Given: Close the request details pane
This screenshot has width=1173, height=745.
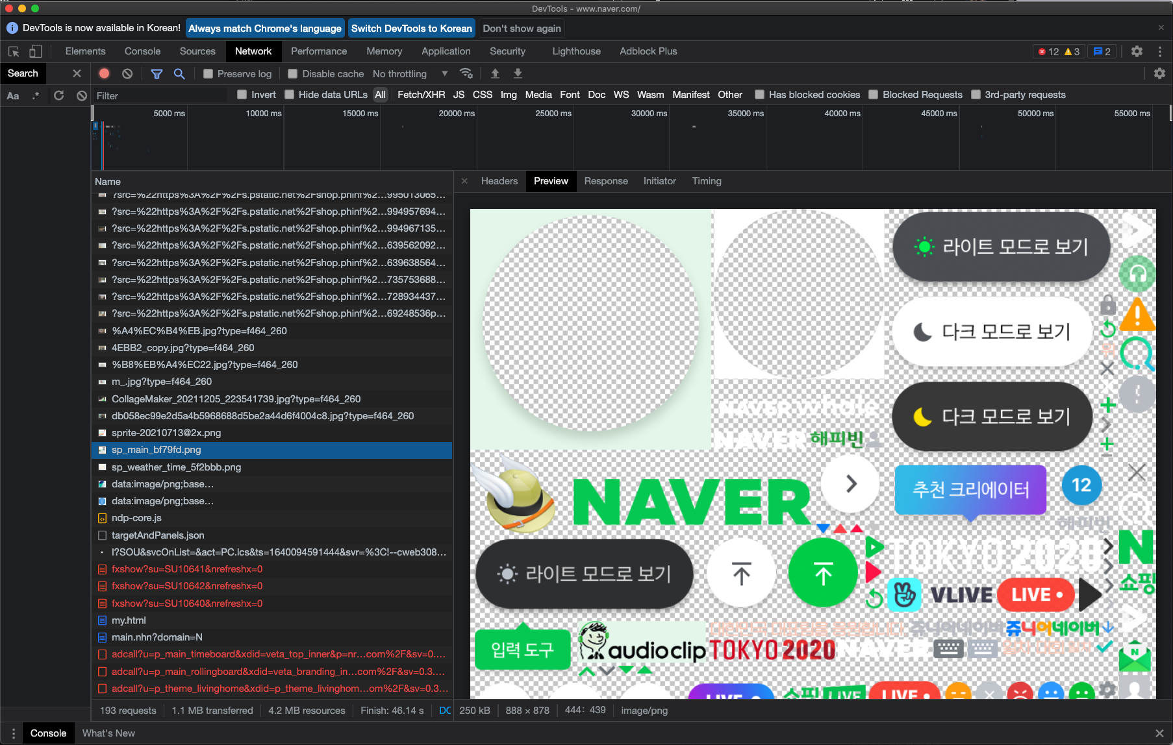Looking at the screenshot, I should [464, 181].
